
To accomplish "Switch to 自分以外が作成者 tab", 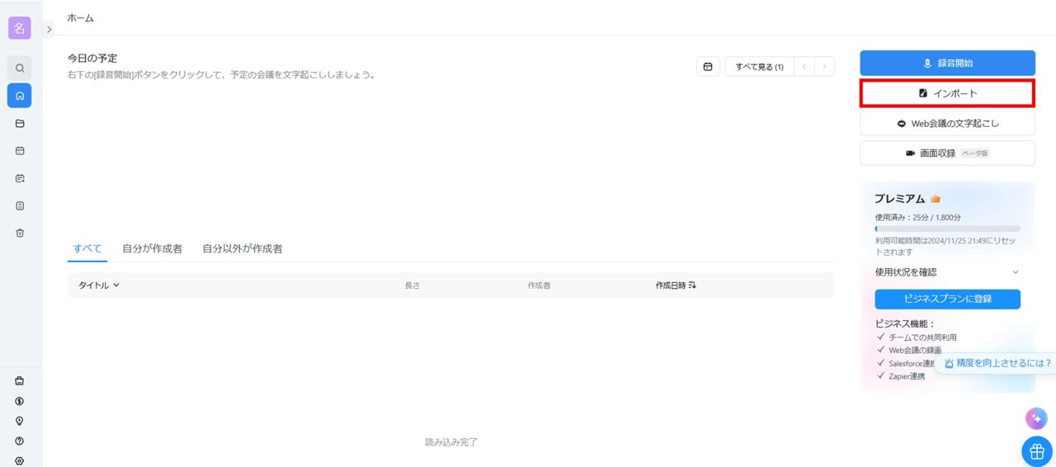I will click(x=243, y=248).
